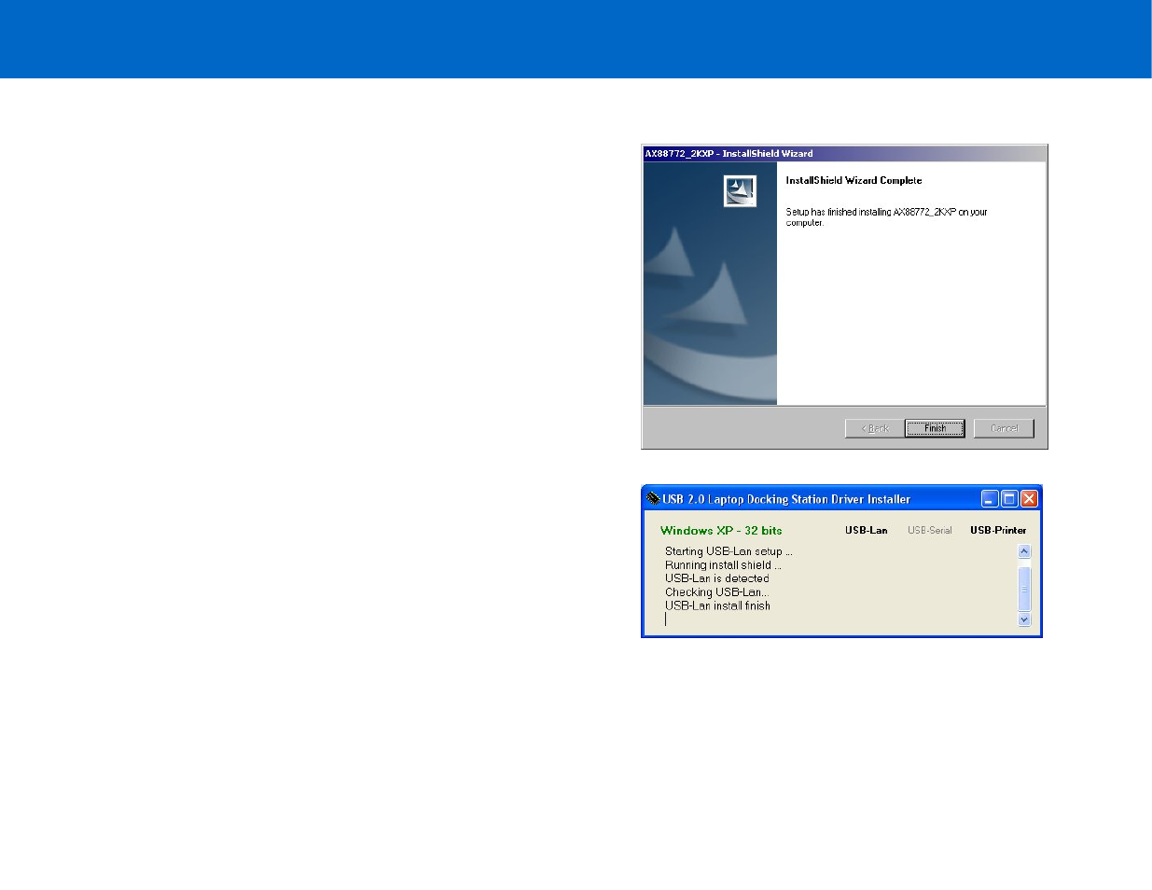Click the USB 2.0 Laptop Docking Station title text
The width and height of the screenshot is (1152, 890).
click(786, 499)
